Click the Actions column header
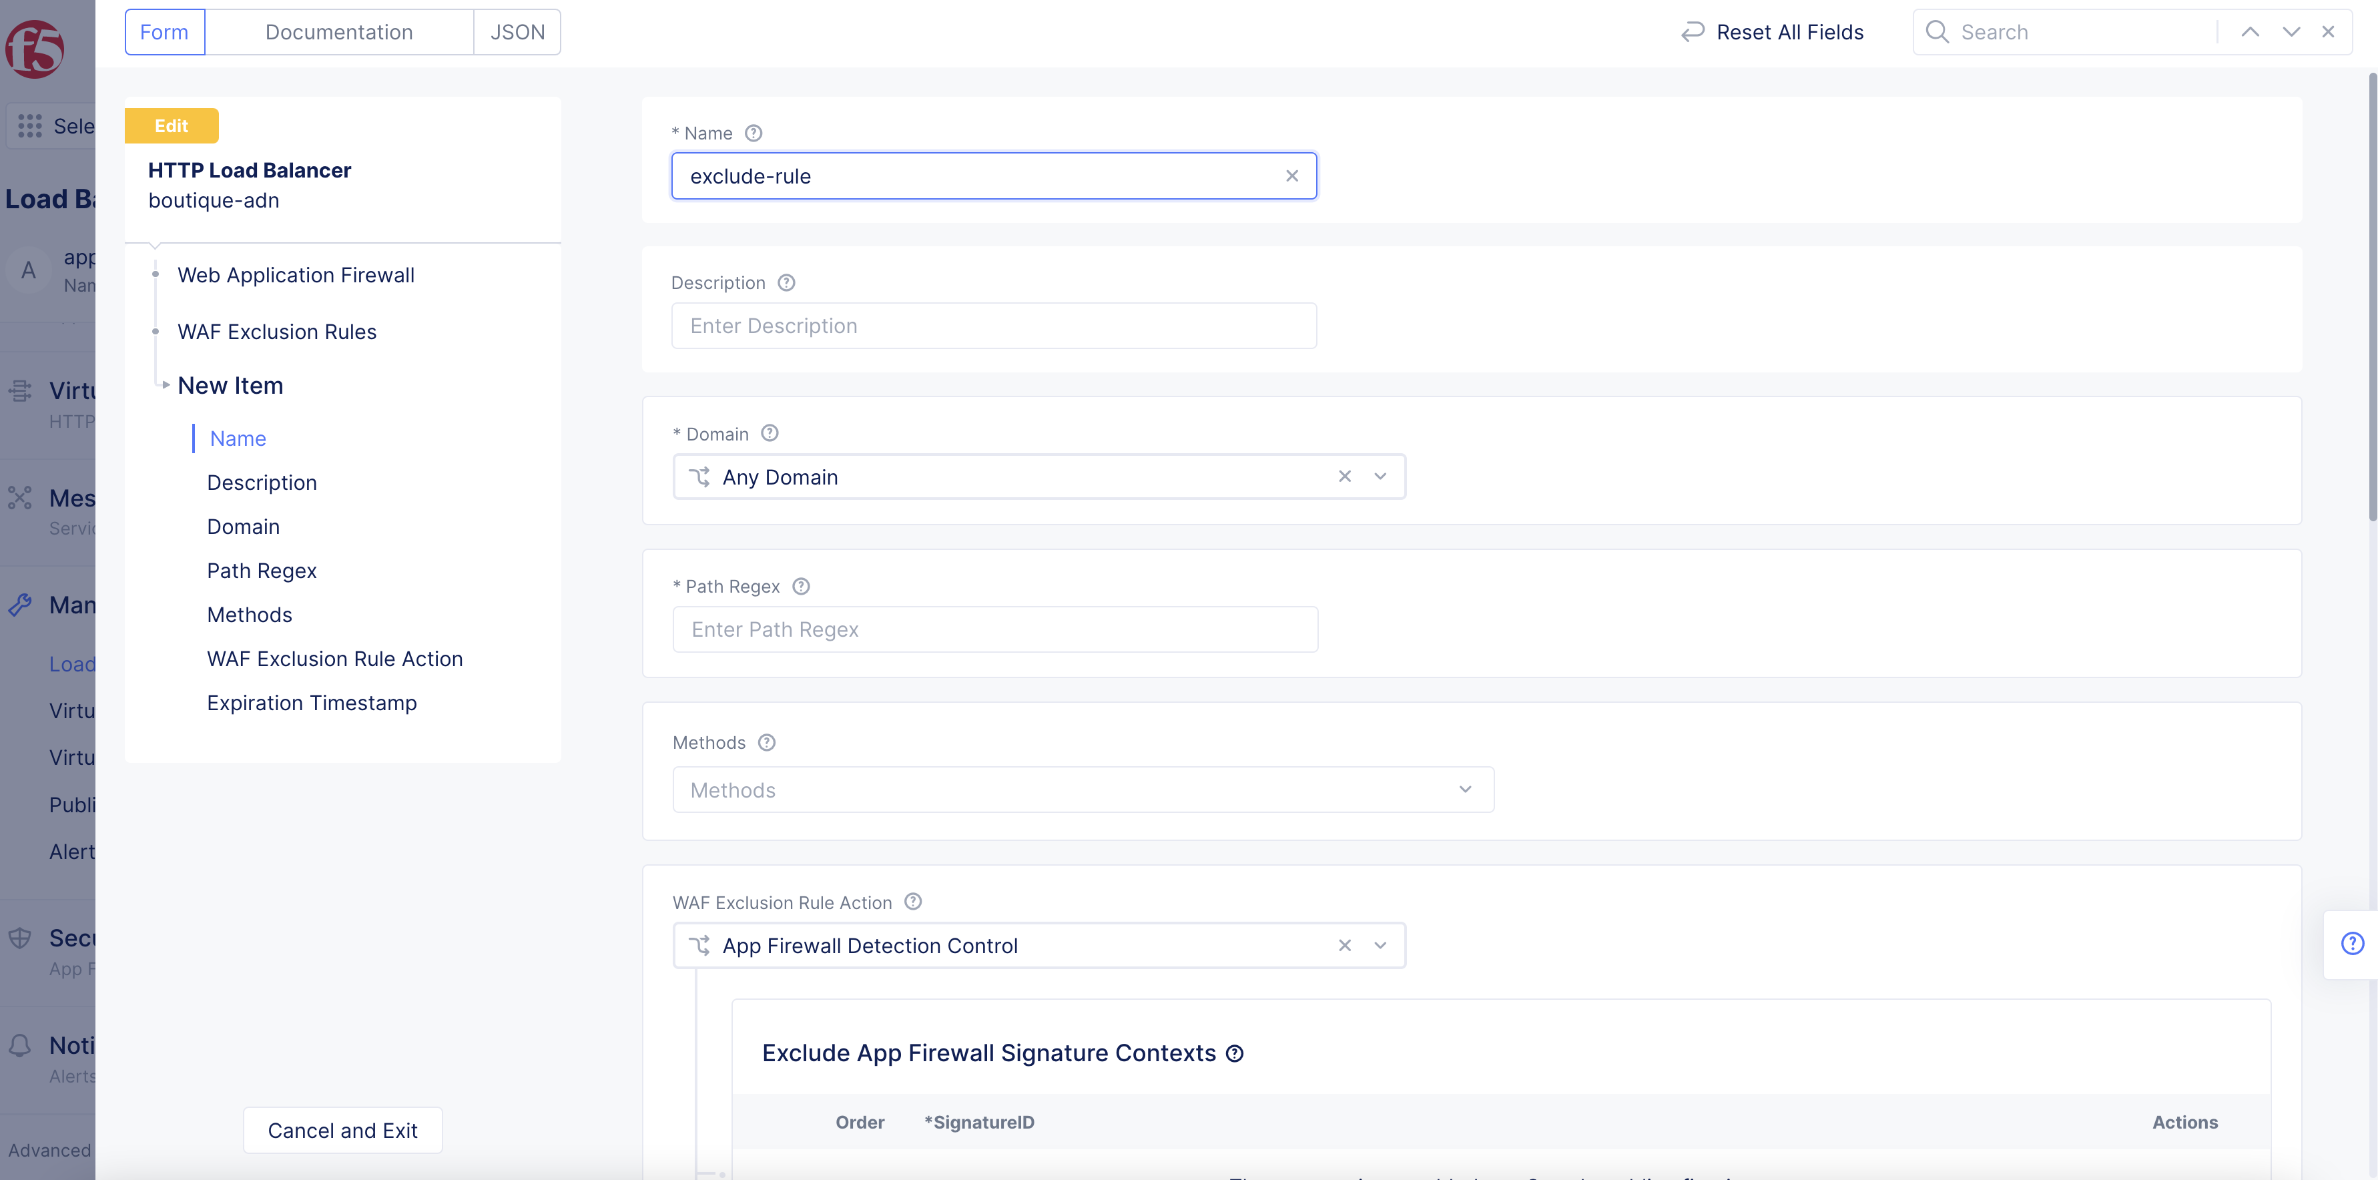 pyautogui.click(x=2184, y=1122)
